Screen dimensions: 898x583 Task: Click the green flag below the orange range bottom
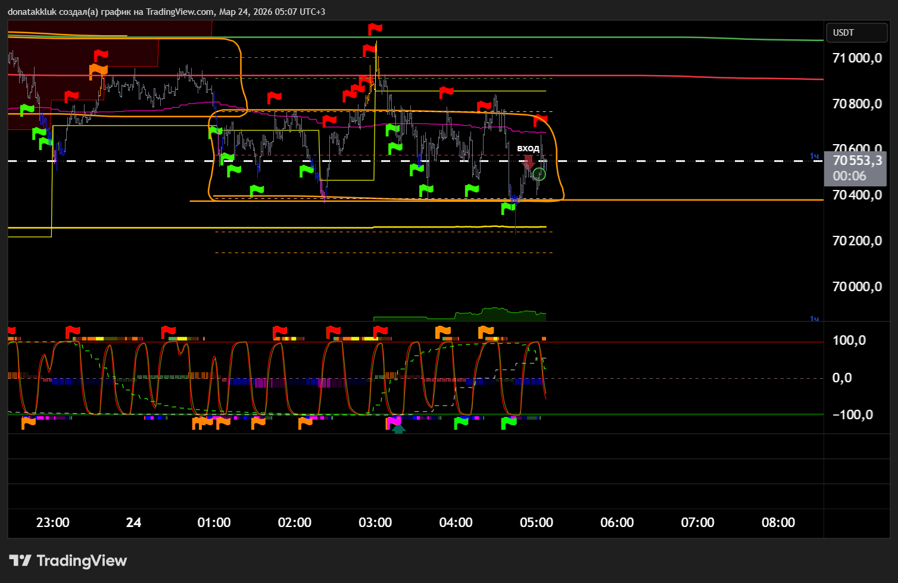(x=508, y=207)
